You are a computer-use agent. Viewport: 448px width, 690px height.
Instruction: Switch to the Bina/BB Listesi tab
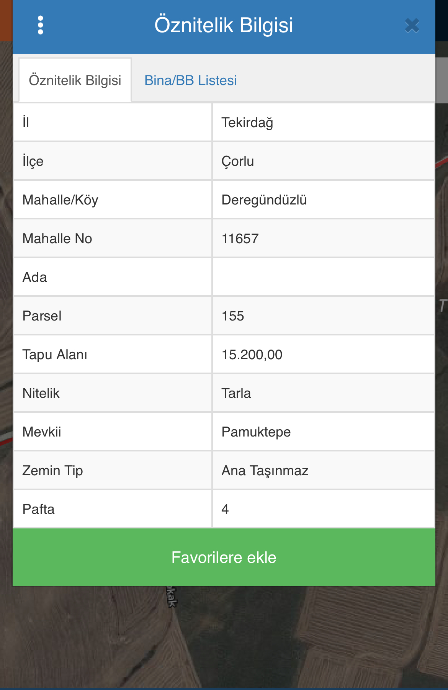coord(190,80)
